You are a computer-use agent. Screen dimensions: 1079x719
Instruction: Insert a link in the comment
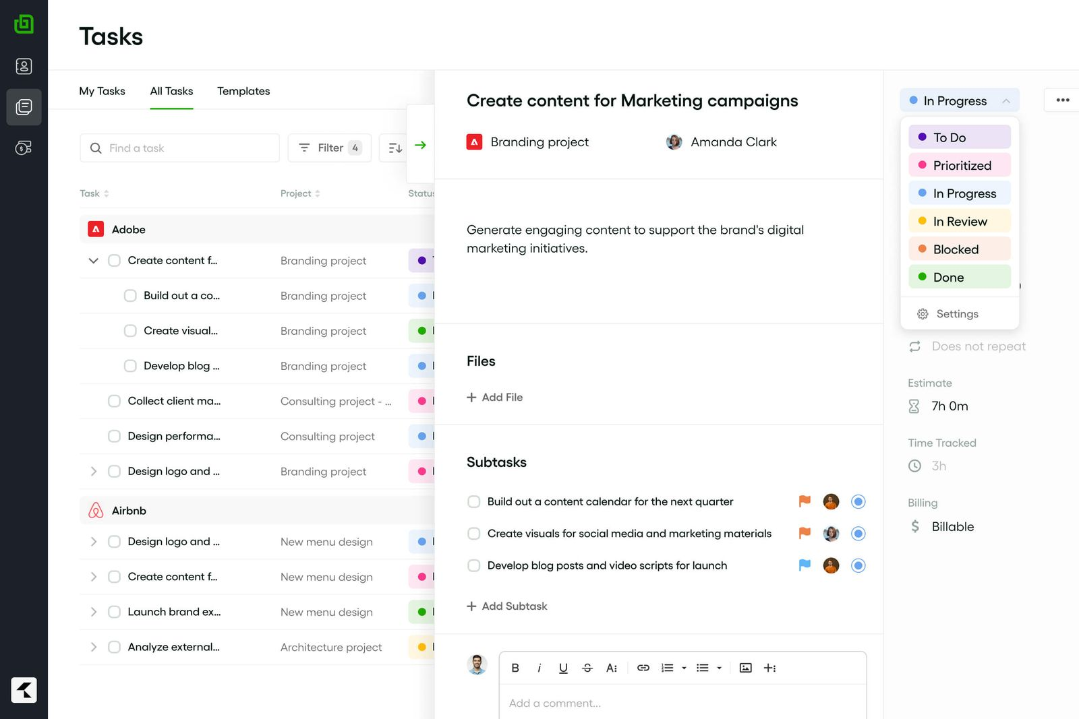coord(643,668)
